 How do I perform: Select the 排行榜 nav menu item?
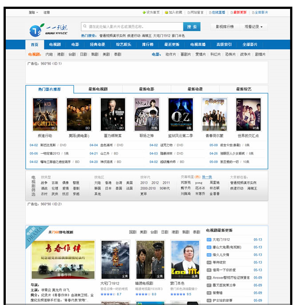[148, 45]
